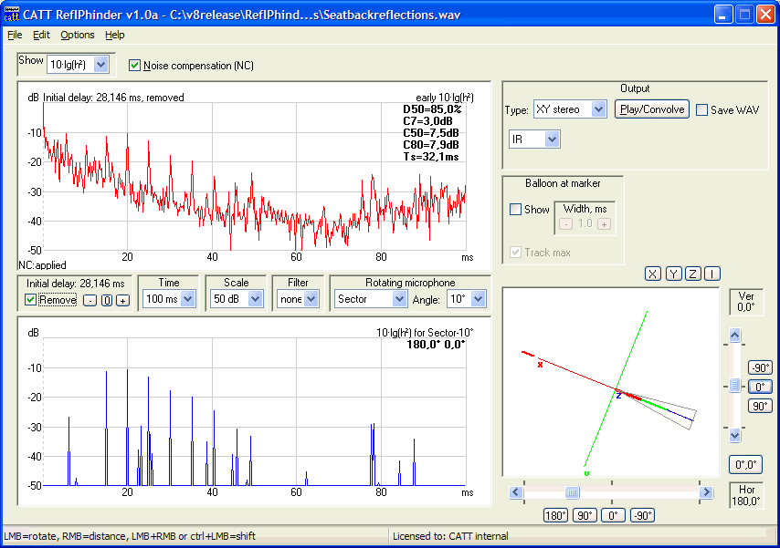Expand the output Type XY stereo dropdown
This screenshot has width=780, height=548.
pos(598,109)
